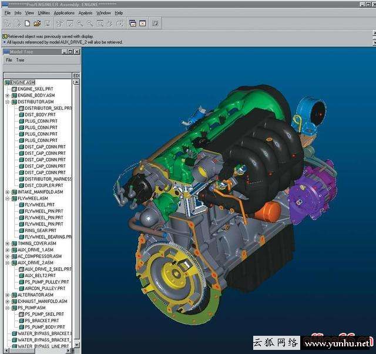The height and width of the screenshot is (354, 376).
Task: Open the Analysis menu
Action: (85, 13)
